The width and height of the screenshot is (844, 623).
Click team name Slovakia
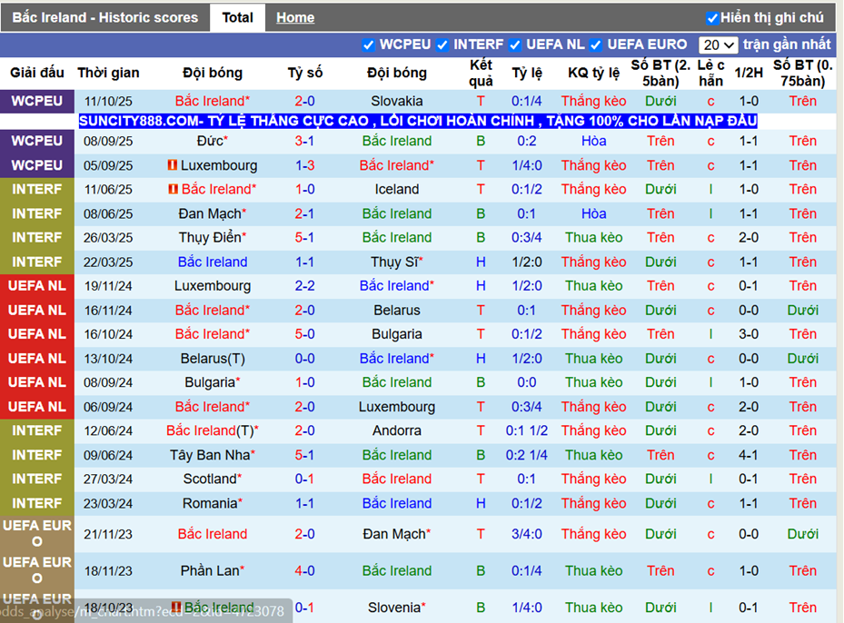397,101
